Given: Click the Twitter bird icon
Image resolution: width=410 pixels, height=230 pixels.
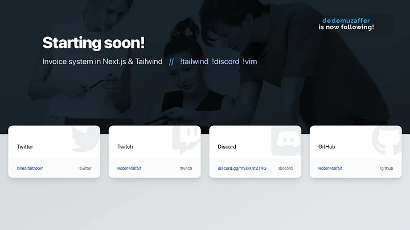Looking at the screenshot, I should point(85,139).
